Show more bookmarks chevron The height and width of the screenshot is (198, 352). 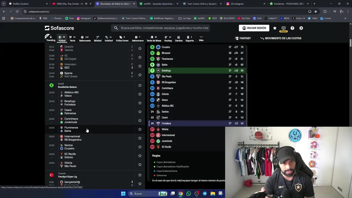point(345,18)
